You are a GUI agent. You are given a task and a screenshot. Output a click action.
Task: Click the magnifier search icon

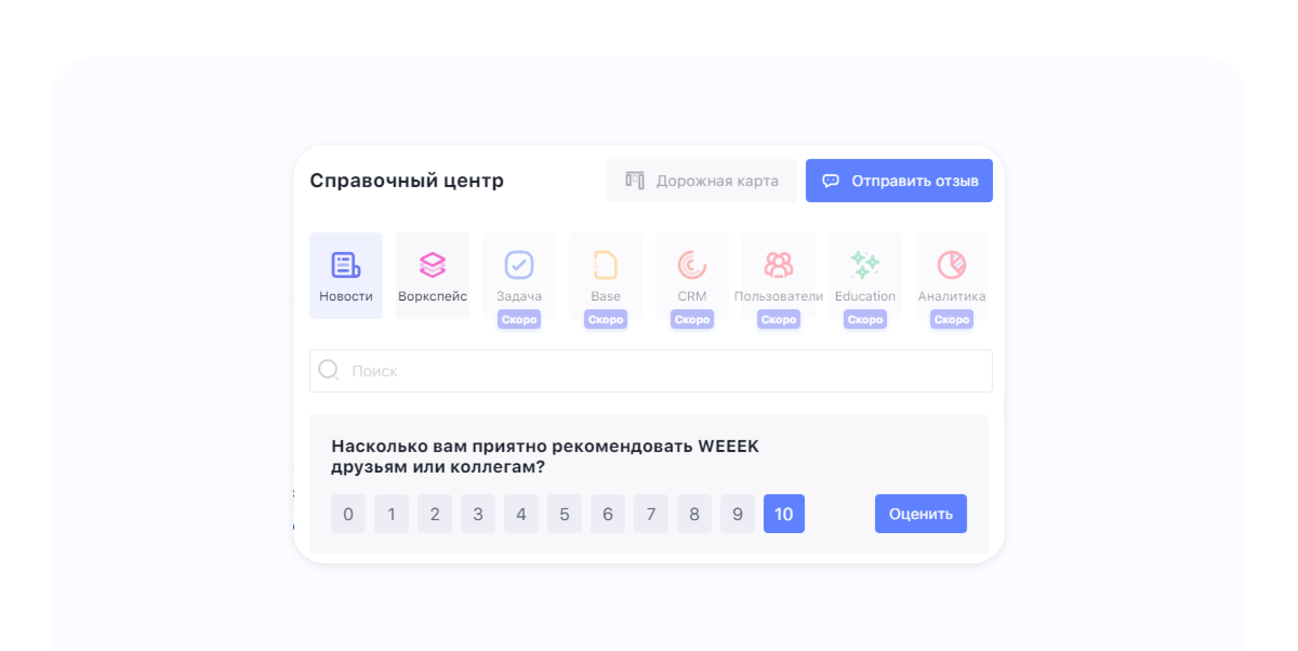(329, 370)
